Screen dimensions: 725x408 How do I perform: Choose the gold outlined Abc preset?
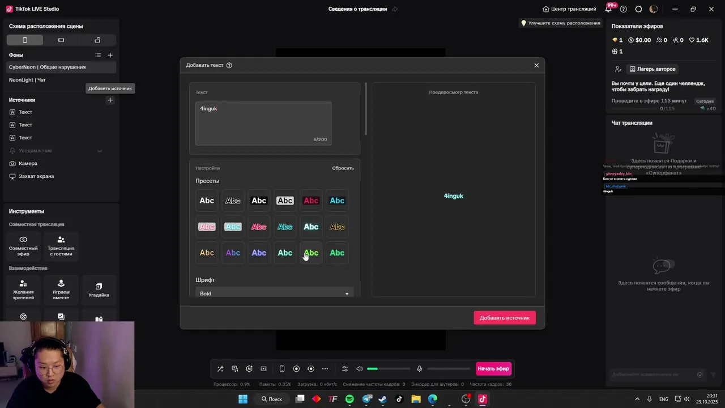click(x=337, y=227)
